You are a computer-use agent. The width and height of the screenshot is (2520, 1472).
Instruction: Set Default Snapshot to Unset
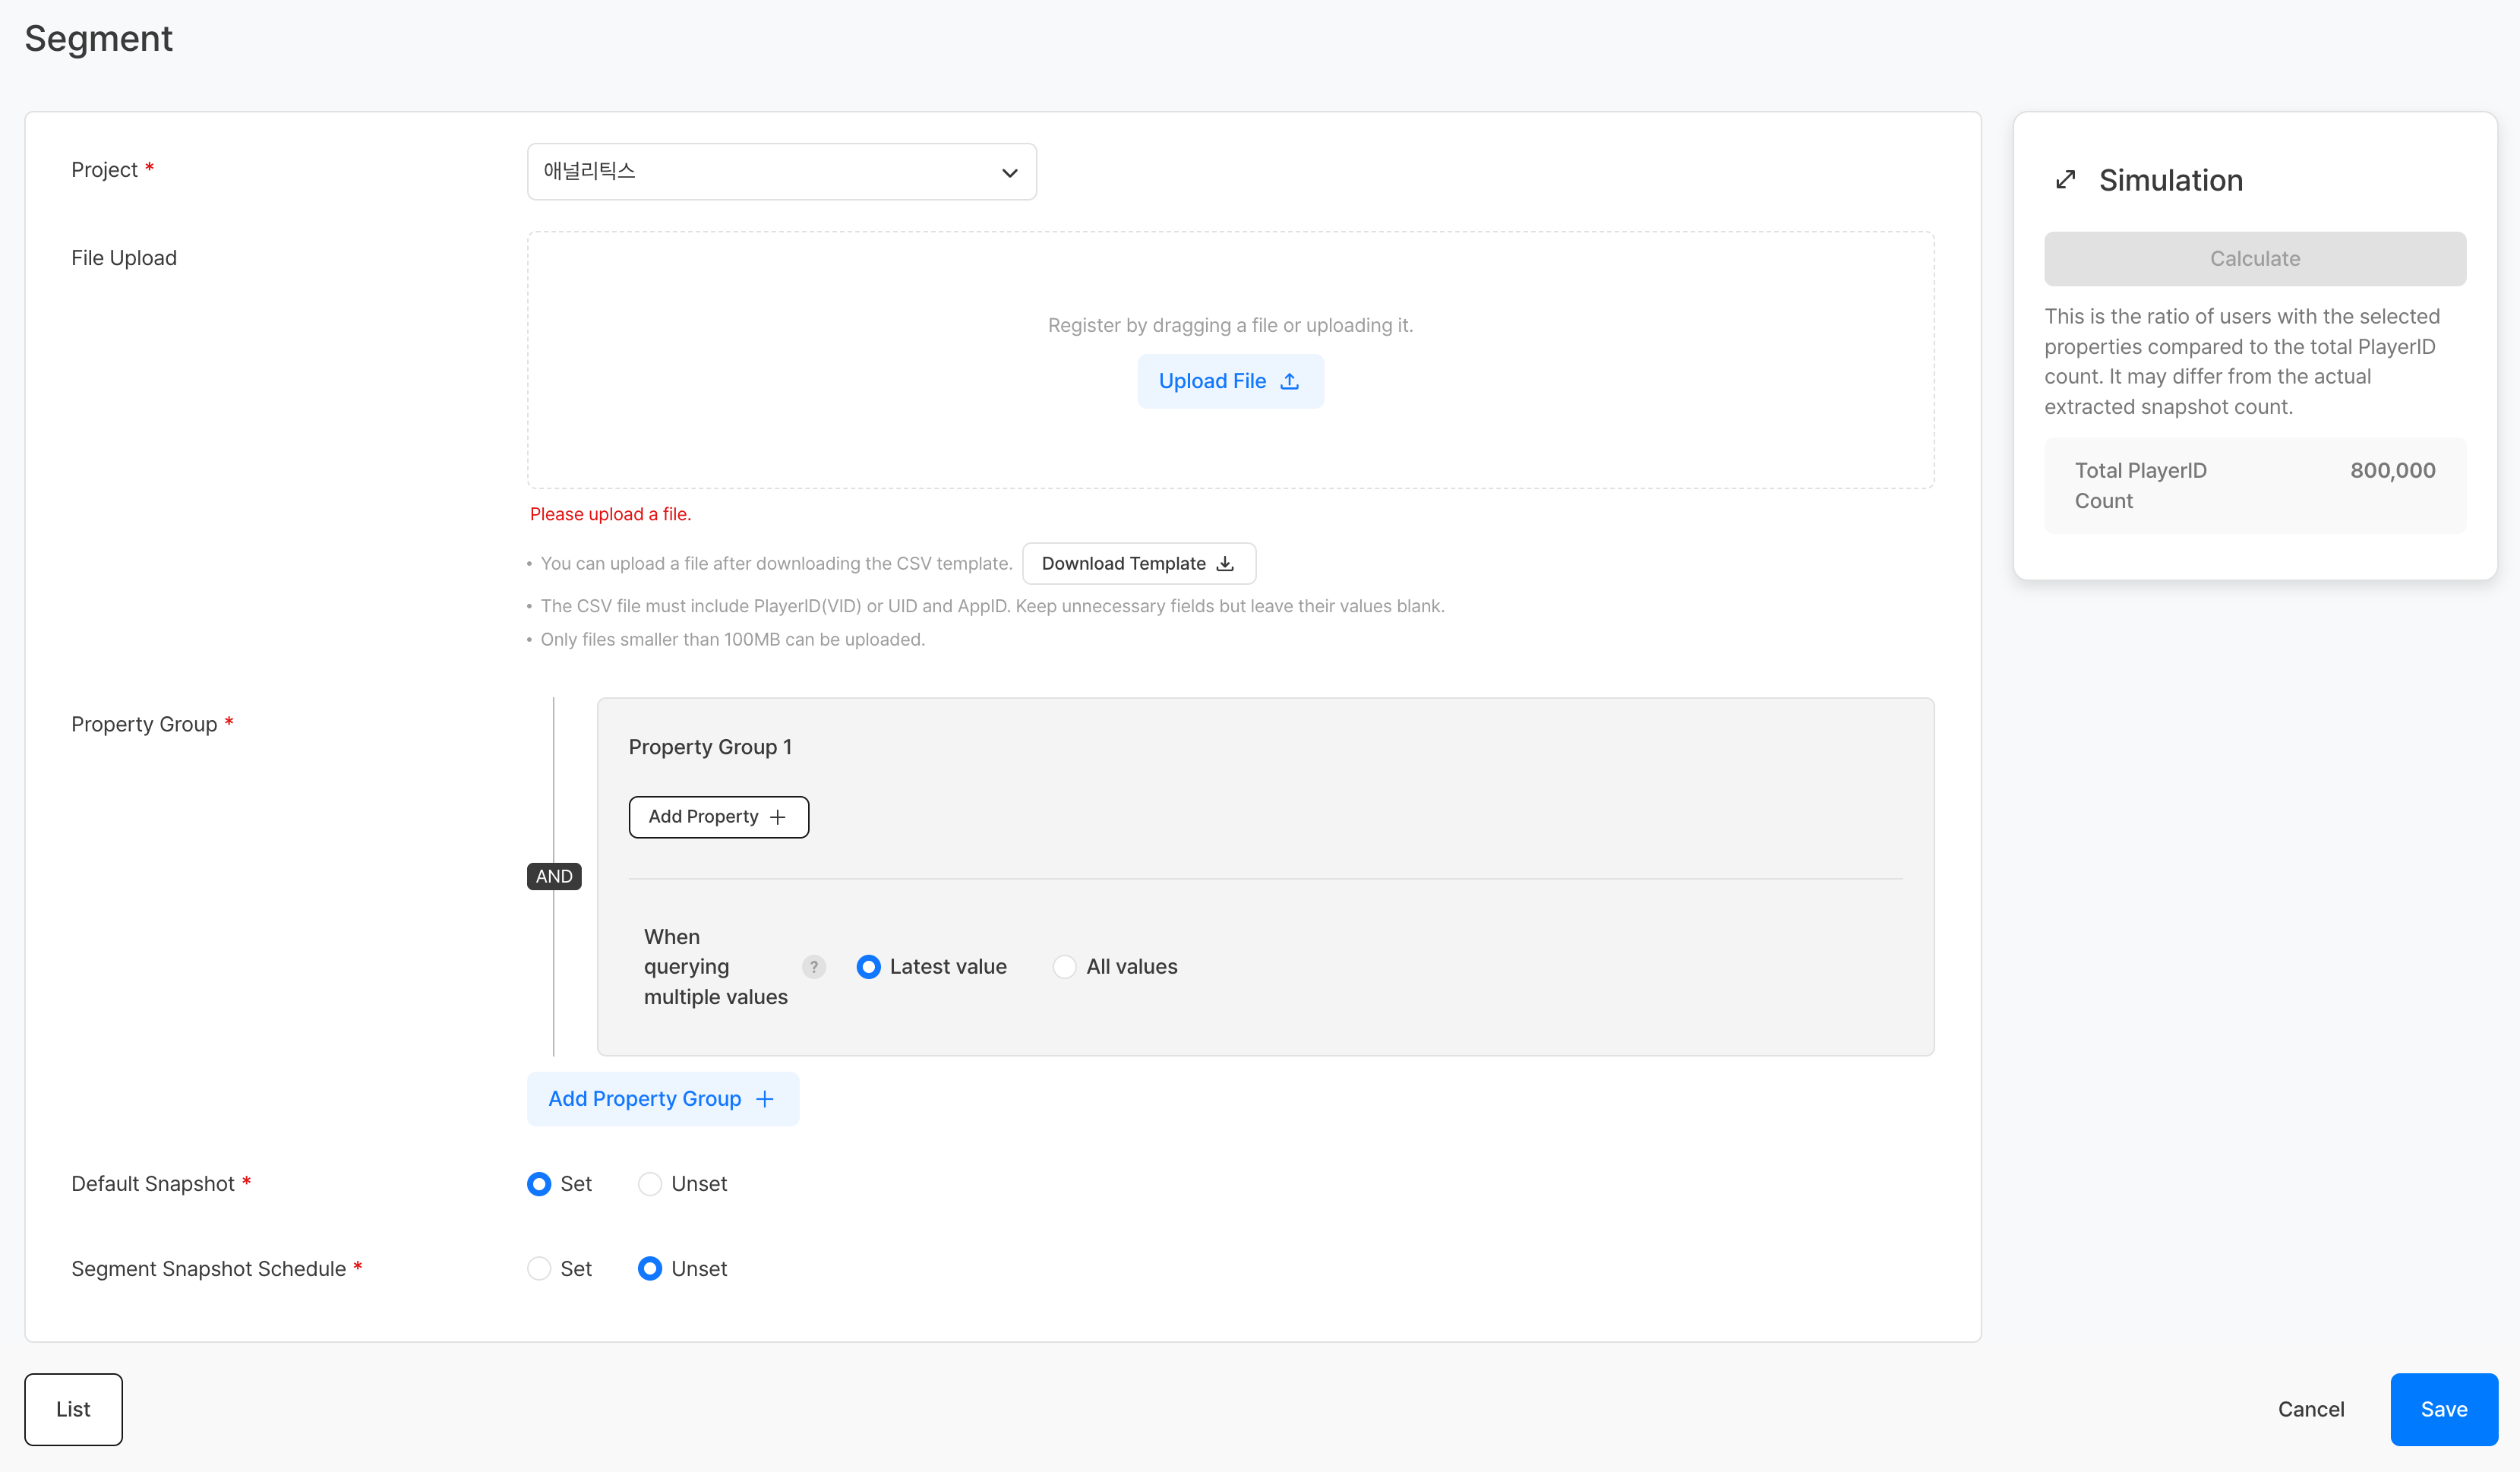(x=650, y=1184)
